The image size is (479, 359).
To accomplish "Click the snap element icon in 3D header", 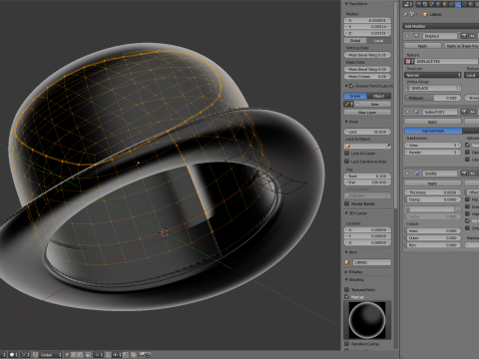I will coord(117,355).
